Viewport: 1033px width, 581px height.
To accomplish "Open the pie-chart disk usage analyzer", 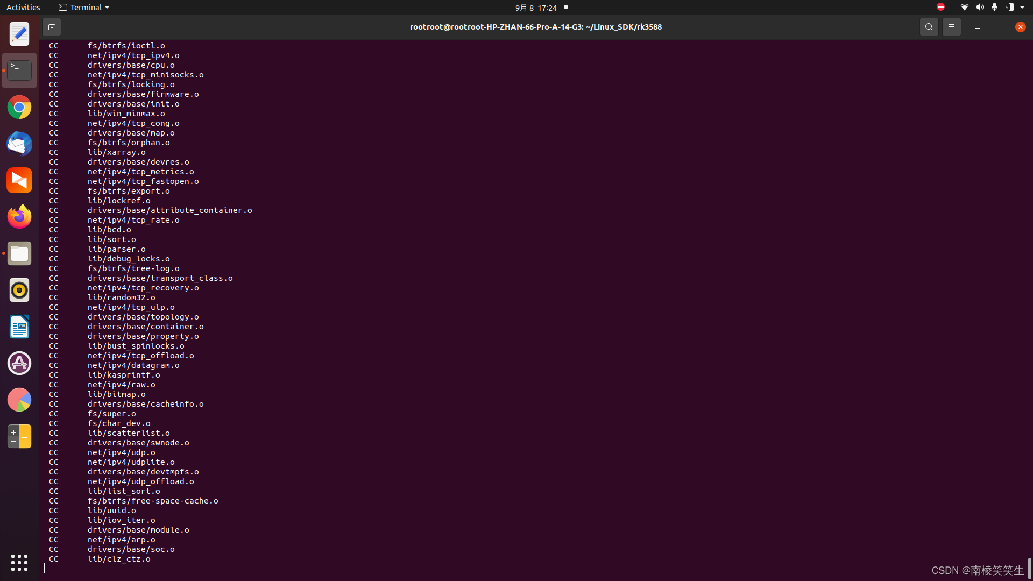I will point(19,400).
